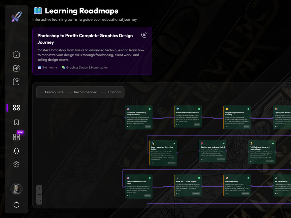Click the calendar icon next to 3-4 months
291x218 pixels.
39,67
